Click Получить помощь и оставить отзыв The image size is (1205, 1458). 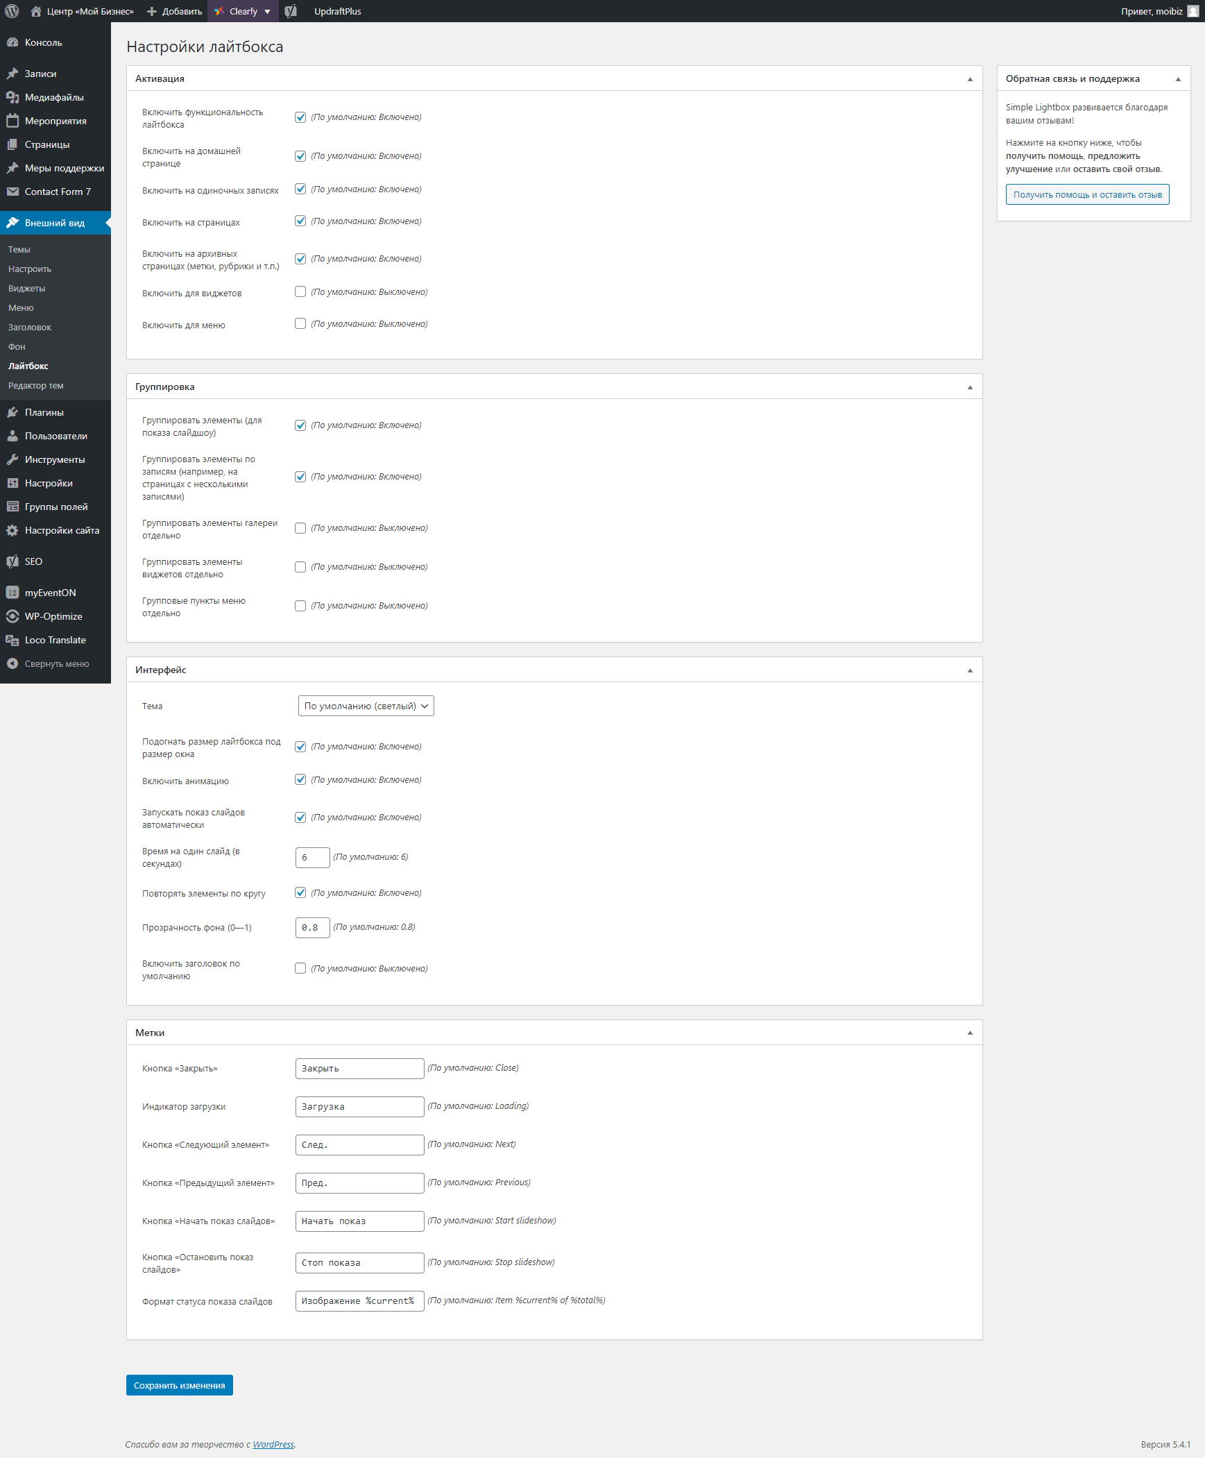(x=1086, y=194)
